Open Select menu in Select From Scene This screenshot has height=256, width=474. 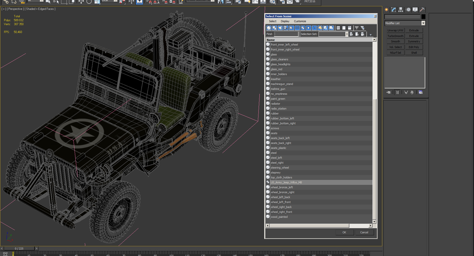click(273, 21)
